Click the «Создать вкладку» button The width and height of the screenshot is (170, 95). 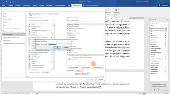(73, 67)
